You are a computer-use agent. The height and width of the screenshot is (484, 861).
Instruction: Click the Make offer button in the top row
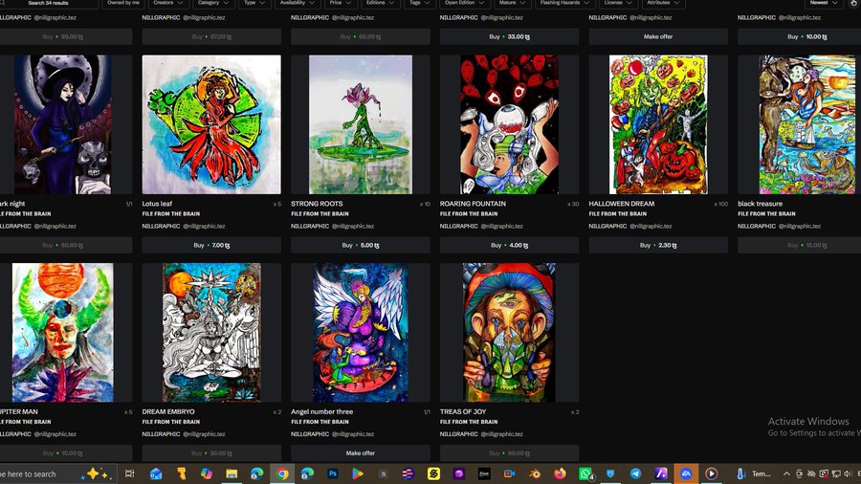pos(658,36)
